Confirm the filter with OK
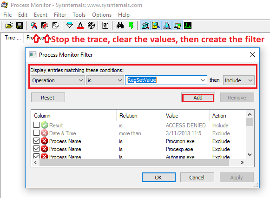 [x=158, y=178]
